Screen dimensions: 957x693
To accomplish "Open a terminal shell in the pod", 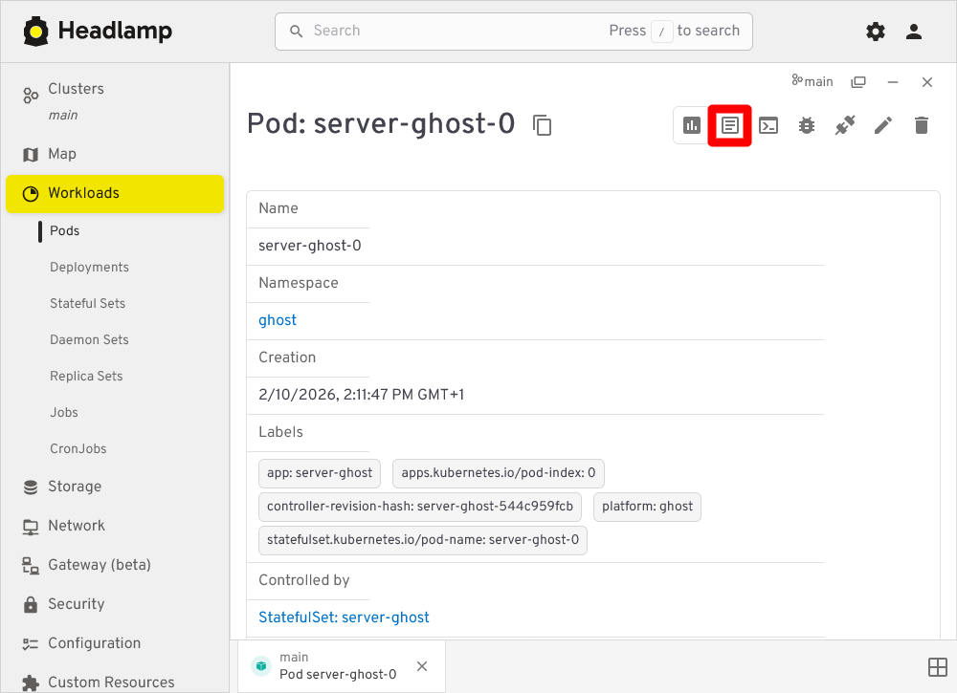I will tap(768, 125).
